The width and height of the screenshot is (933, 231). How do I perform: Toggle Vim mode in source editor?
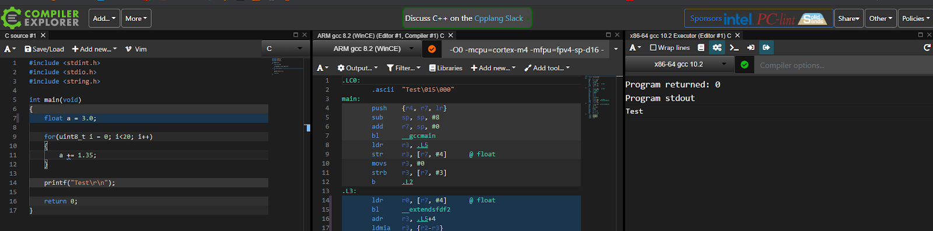click(136, 49)
